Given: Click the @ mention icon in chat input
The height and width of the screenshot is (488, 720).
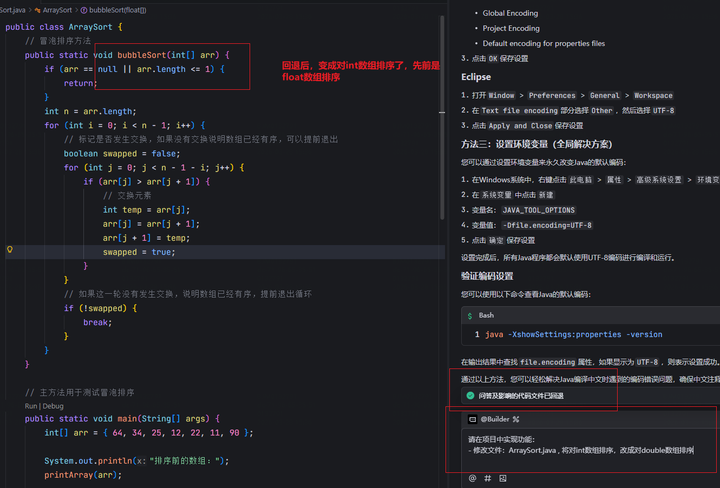Looking at the screenshot, I should (x=472, y=478).
